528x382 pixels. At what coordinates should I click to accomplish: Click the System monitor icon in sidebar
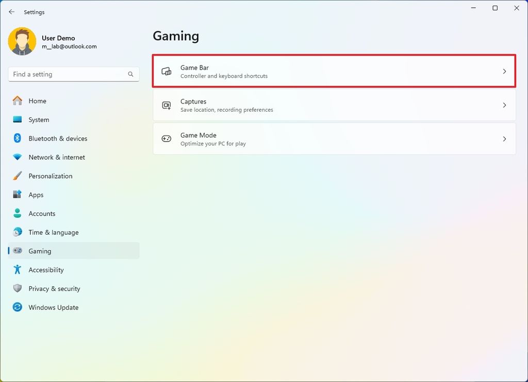tap(17, 119)
